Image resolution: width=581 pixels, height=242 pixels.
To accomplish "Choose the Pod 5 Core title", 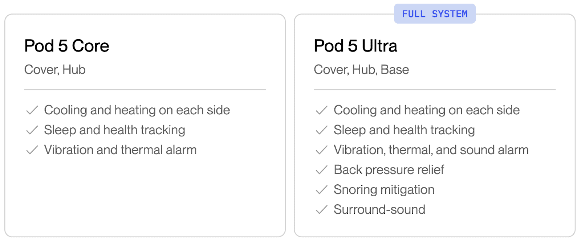I will [x=67, y=46].
